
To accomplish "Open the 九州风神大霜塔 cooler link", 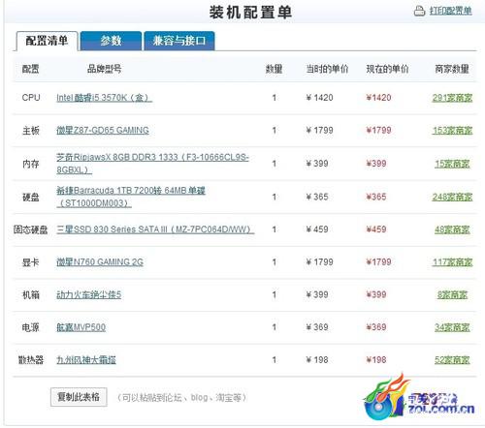I will point(86,360).
